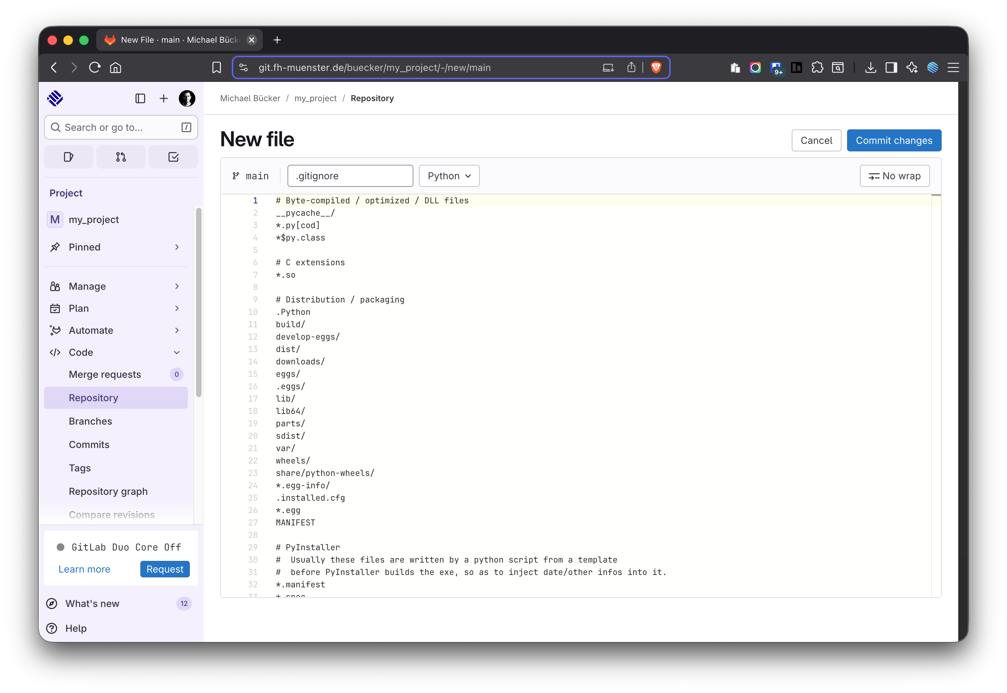The image size is (1007, 693).
Task: Open the user avatar menu
Action: tap(187, 98)
